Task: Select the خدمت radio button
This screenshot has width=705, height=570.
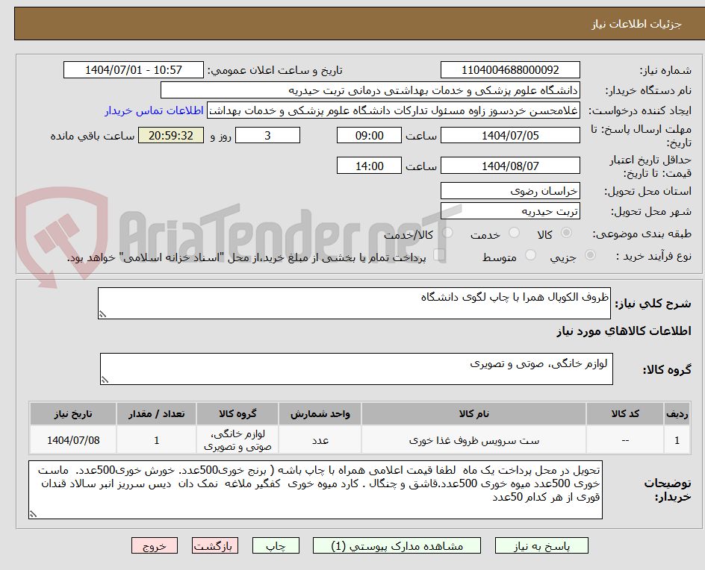Action: (514, 232)
